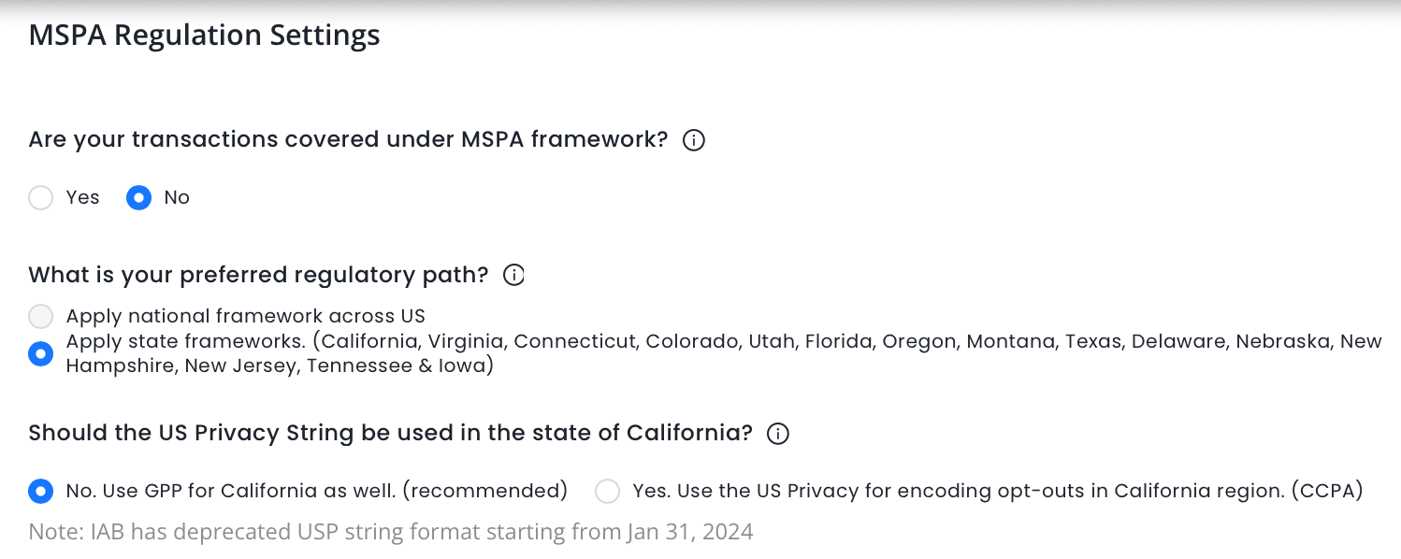Click the 'MSPA Regulation Settings' heading
Screen dimensions: 1401x559
(x=204, y=36)
